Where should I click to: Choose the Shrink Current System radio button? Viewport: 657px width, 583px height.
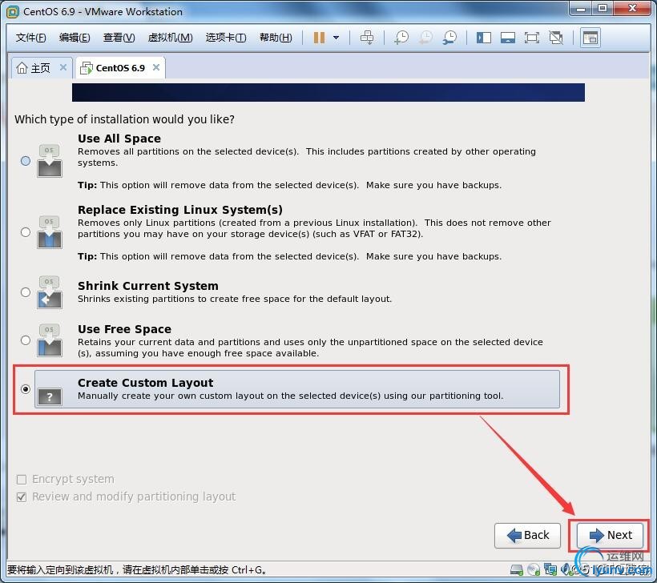26,292
